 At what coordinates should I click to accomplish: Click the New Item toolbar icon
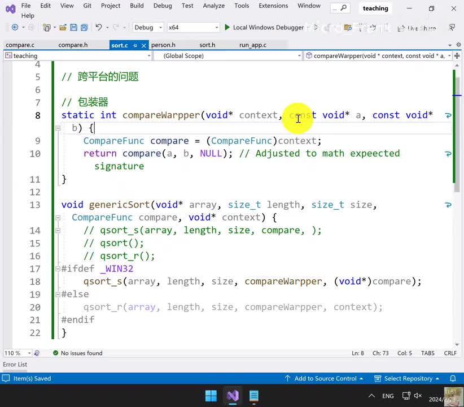(x=46, y=28)
